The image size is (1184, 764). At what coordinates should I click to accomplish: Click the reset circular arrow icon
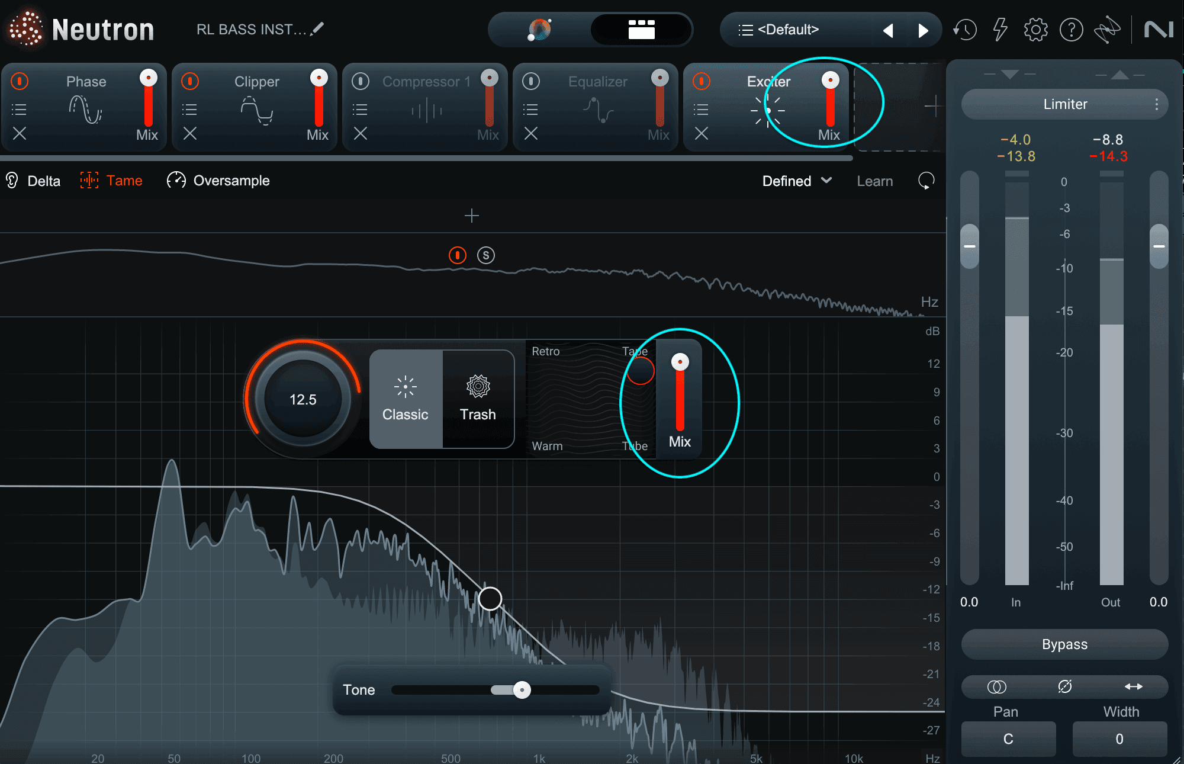(x=926, y=181)
